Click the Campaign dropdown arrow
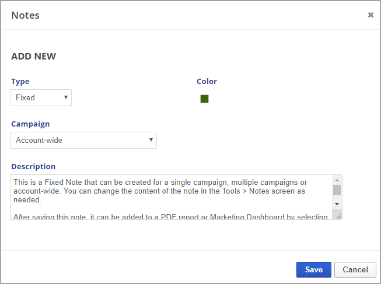Viewport: 381px width, 284px height. coord(151,140)
